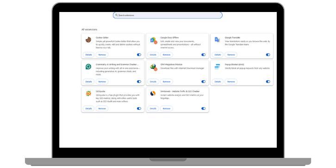Click the Similarweb Website Traffic title
336x168 pixels.
[x=180, y=91]
